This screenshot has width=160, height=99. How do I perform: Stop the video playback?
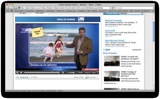click(x=21, y=73)
